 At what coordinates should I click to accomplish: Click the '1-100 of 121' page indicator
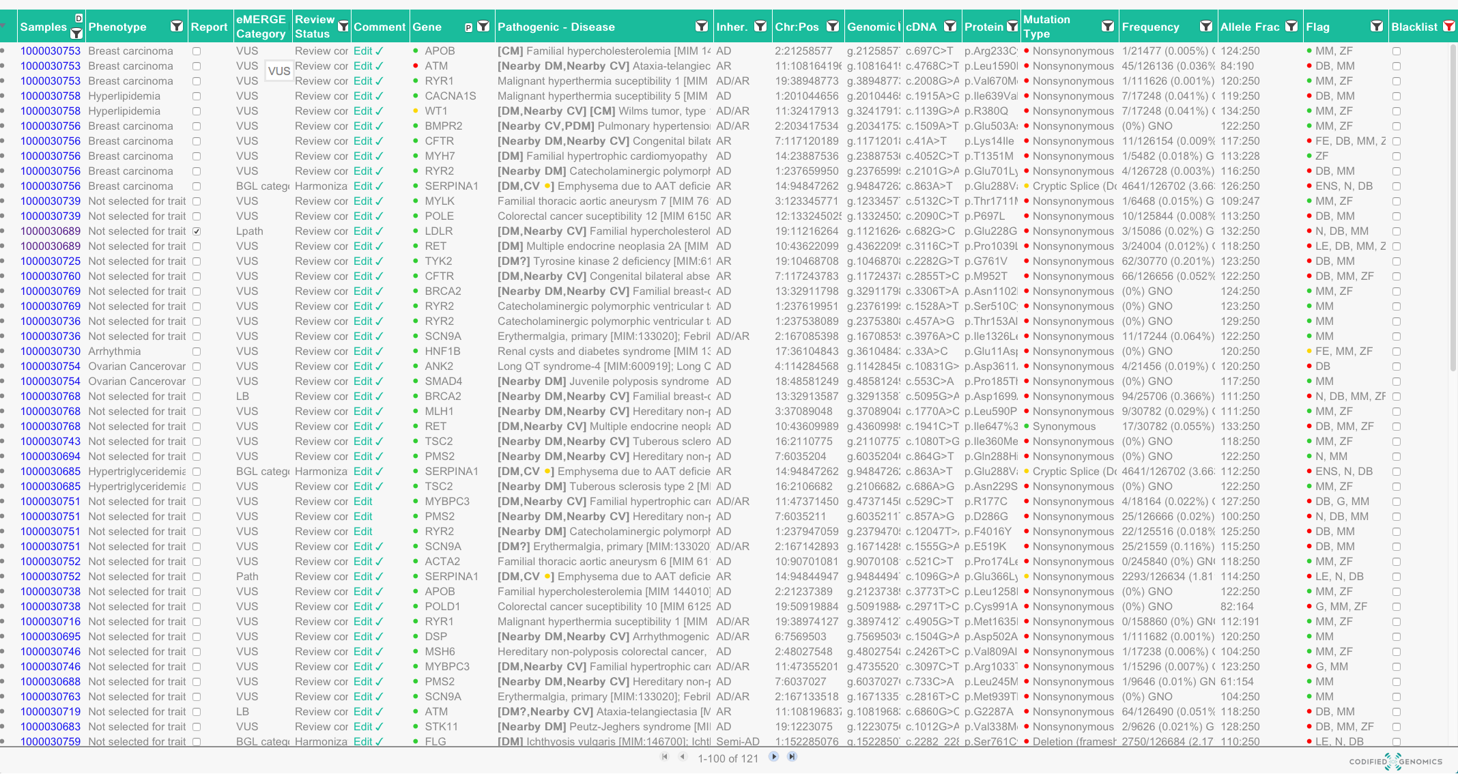728,758
